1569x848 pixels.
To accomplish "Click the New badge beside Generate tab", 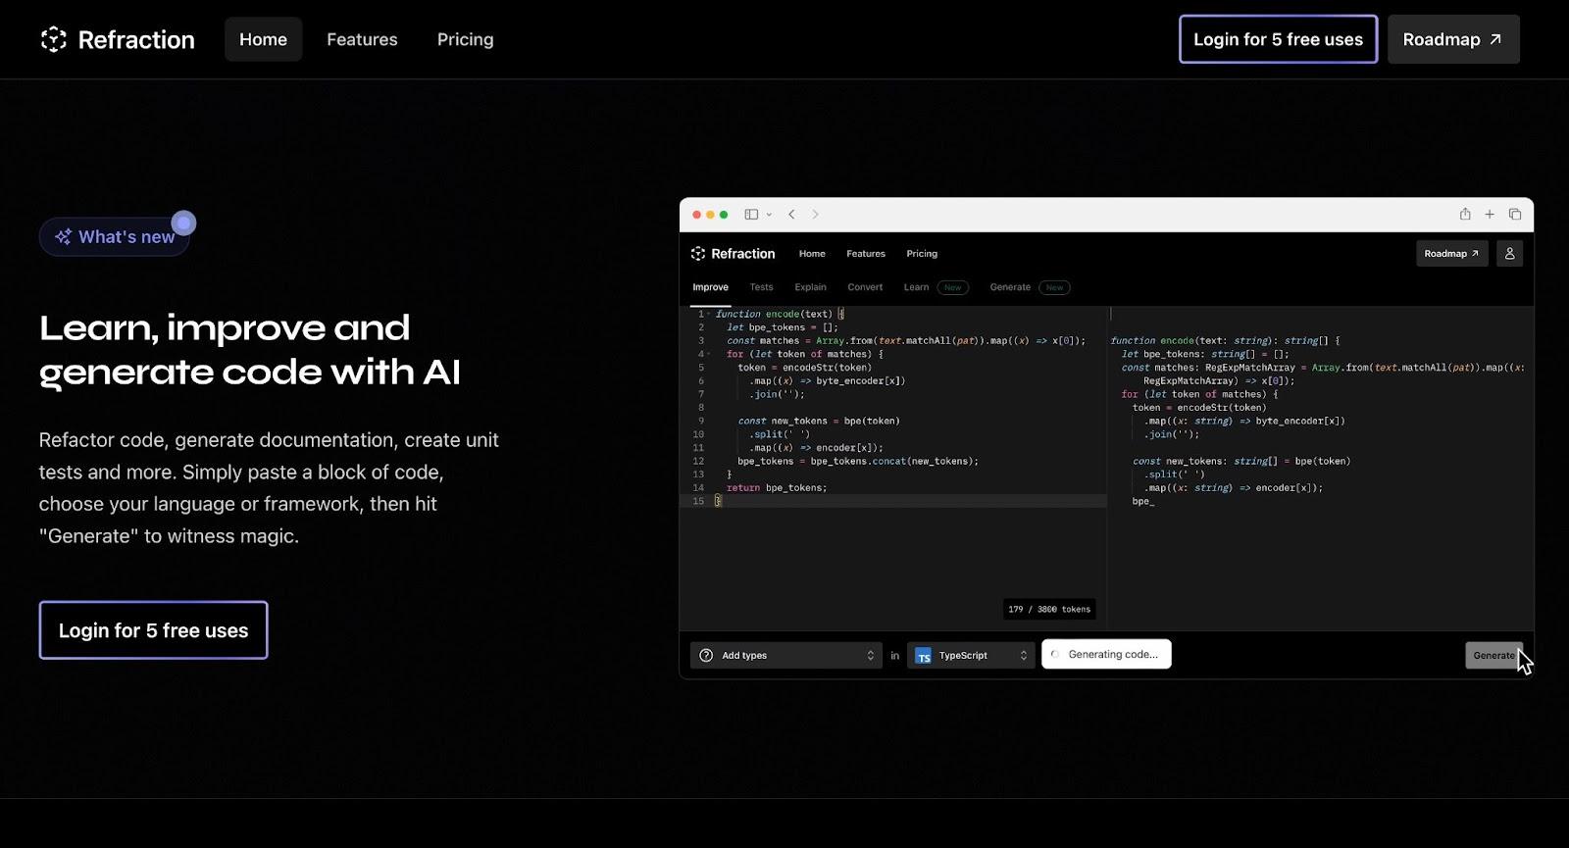I will (x=1054, y=287).
